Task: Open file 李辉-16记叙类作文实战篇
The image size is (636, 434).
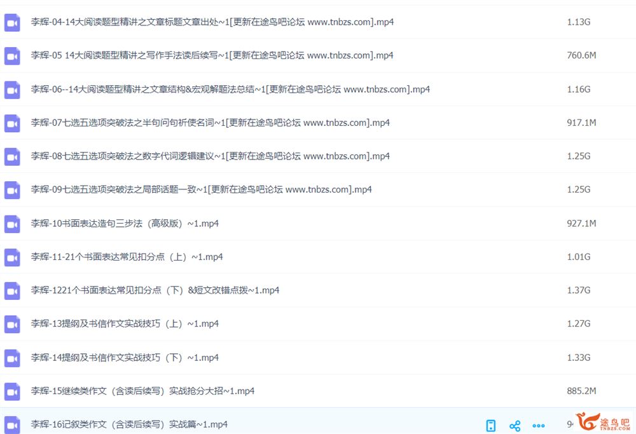Action: click(129, 424)
